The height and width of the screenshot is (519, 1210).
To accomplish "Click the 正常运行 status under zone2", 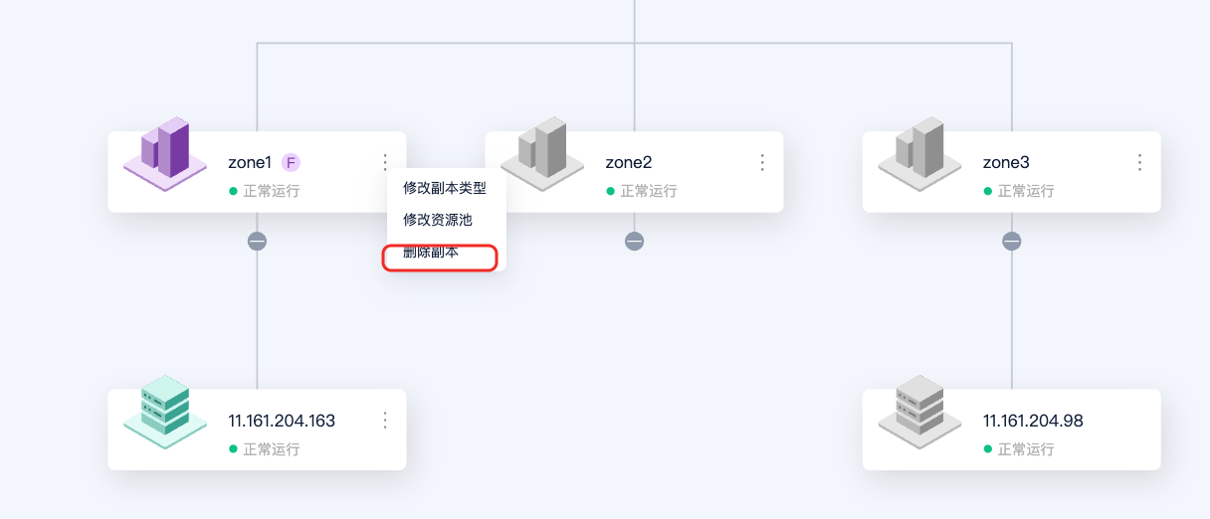I will click(x=649, y=191).
